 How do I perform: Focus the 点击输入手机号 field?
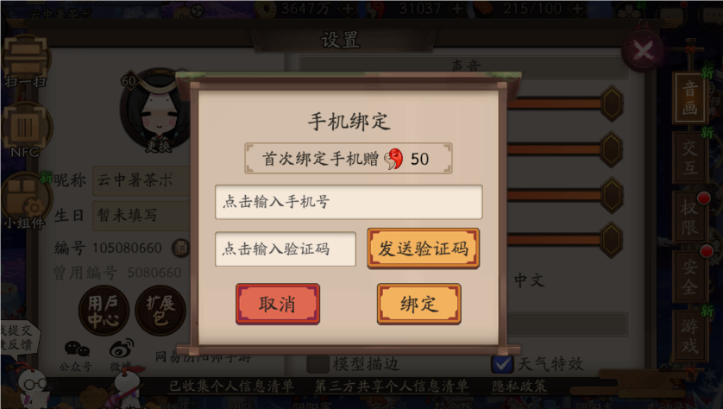coord(349,202)
